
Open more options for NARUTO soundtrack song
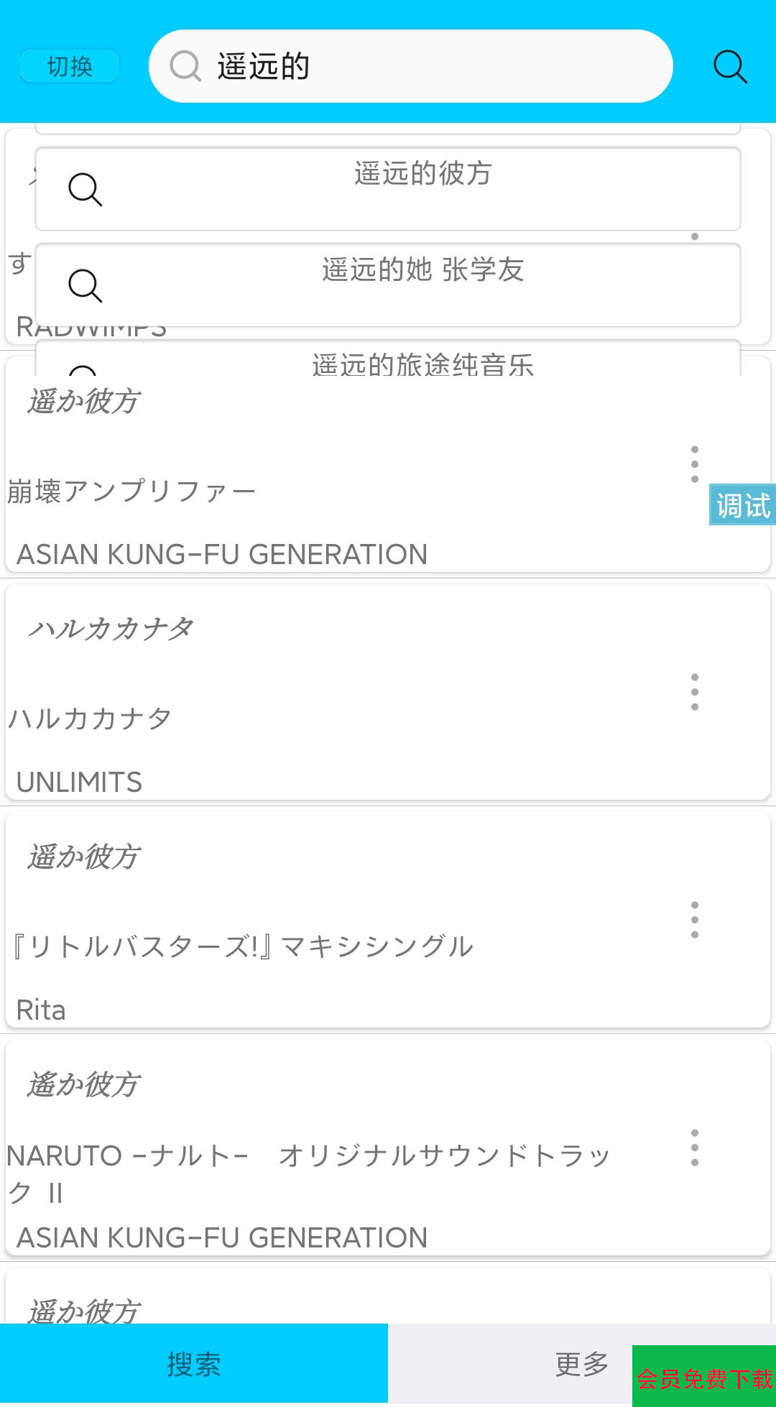[x=694, y=1148]
